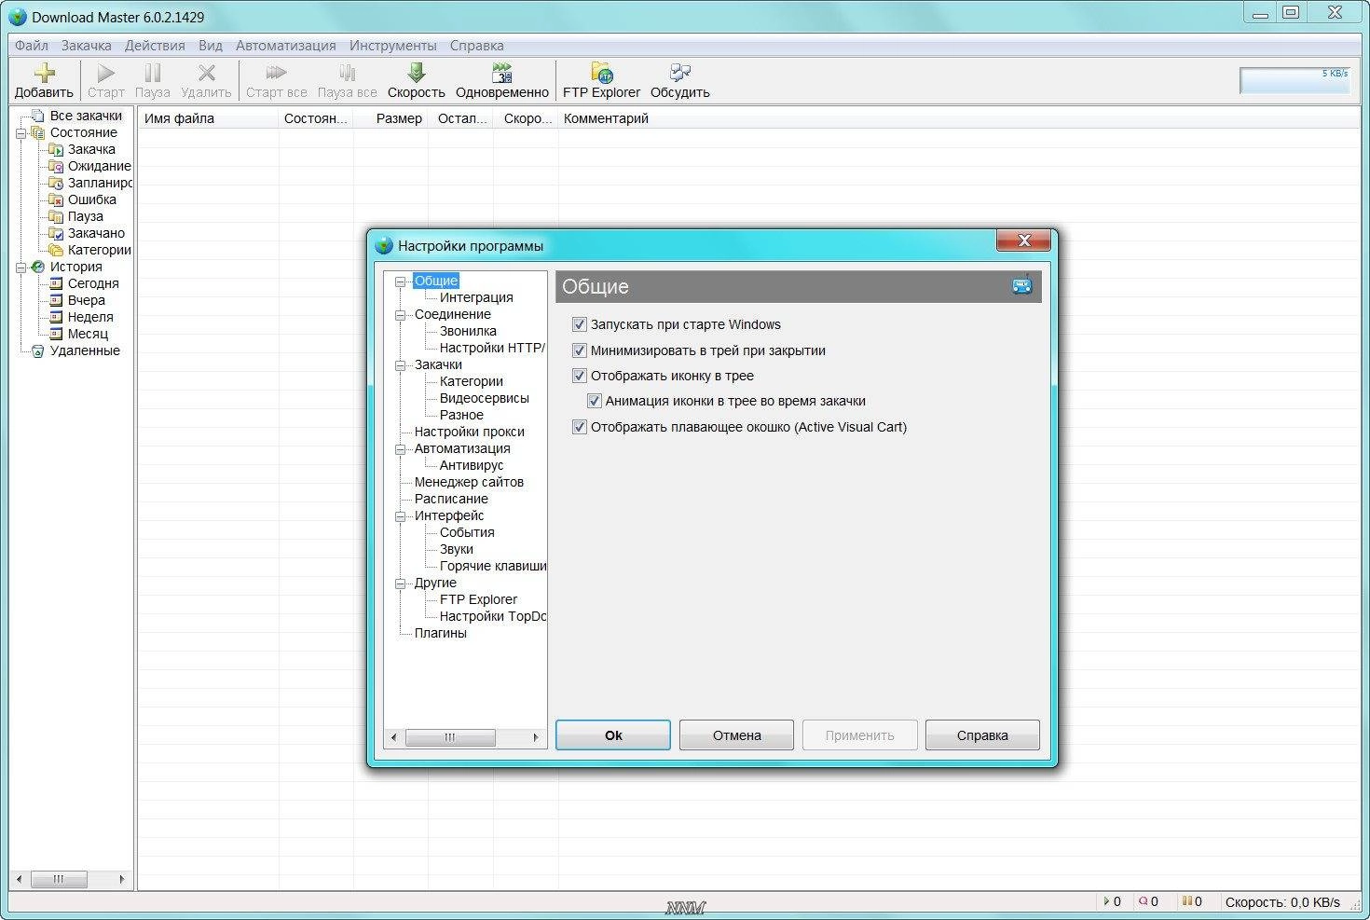Select Менеджер сайтов in the settings tree
This screenshot has height=920, width=1370.
(469, 482)
